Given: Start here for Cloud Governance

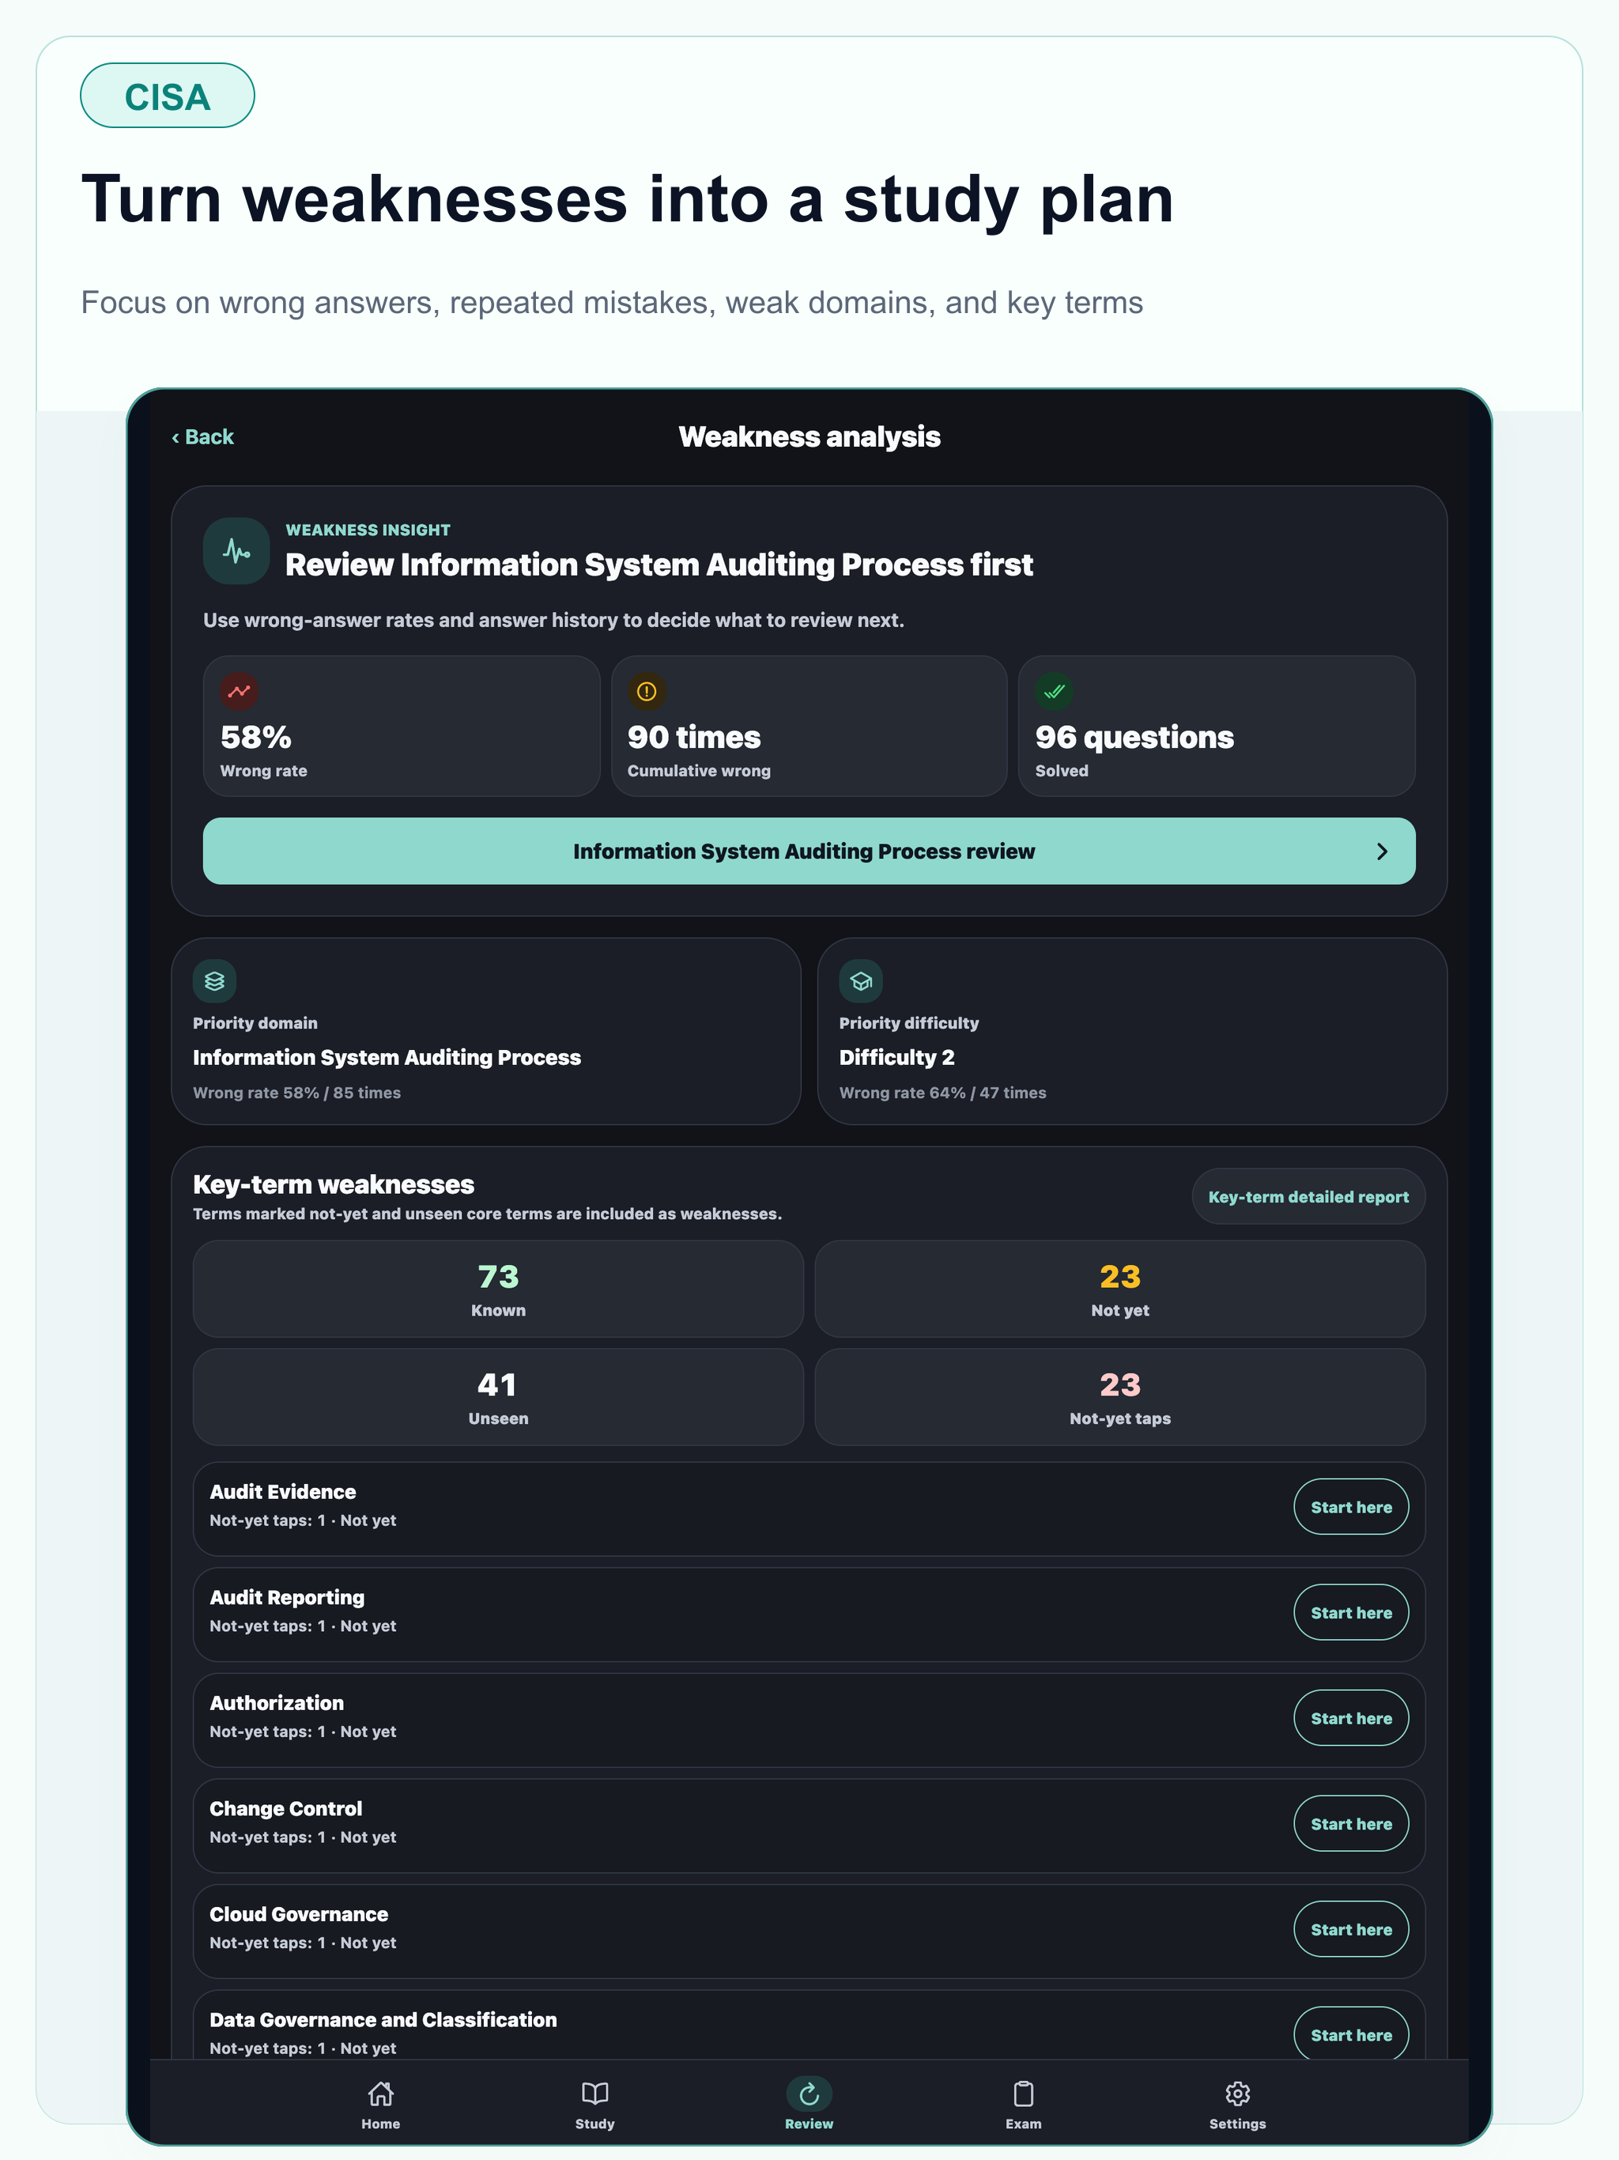Looking at the screenshot, I should (x=1352, y=1928).
